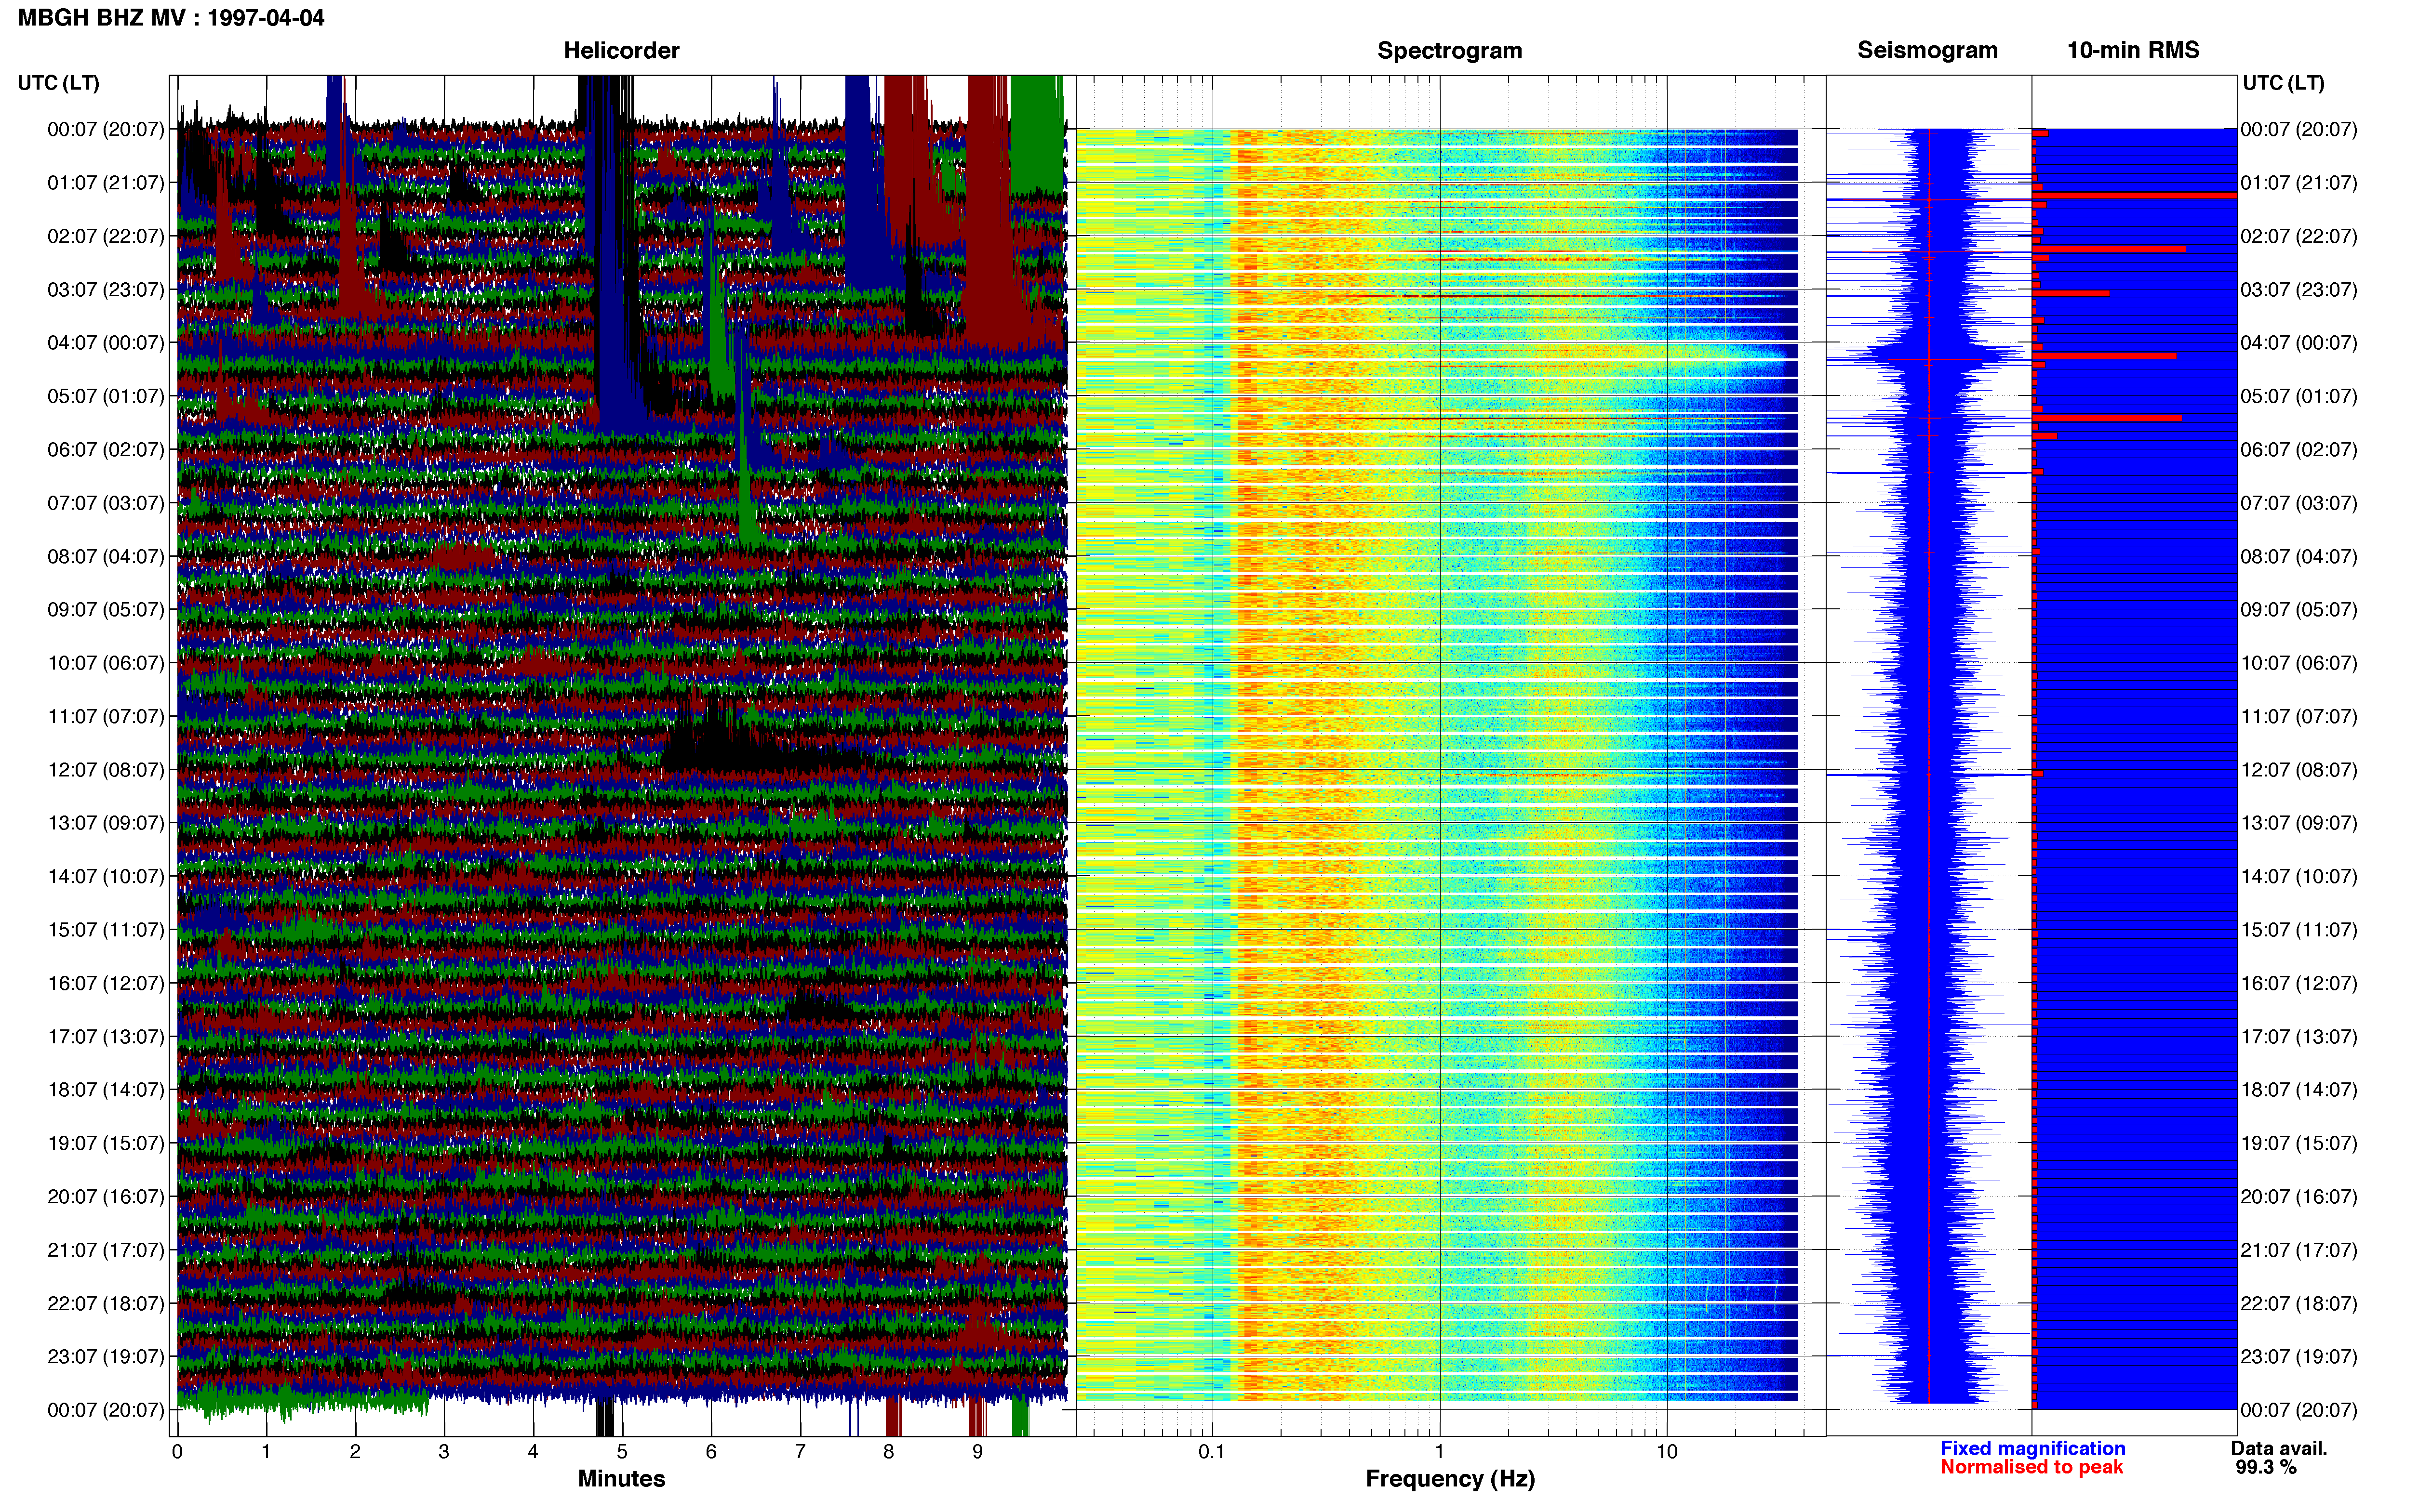Click '15:07 (11:07)' on the right time axis

click(x=2299, y=930)
